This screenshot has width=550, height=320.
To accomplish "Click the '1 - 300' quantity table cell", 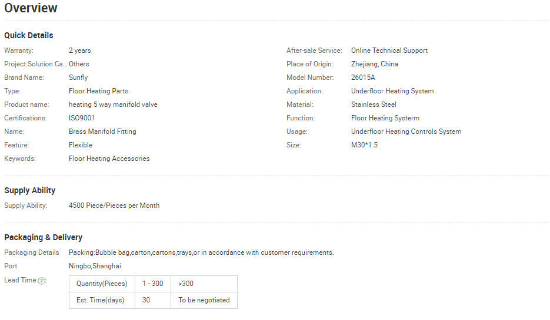I will click(153, 284).
